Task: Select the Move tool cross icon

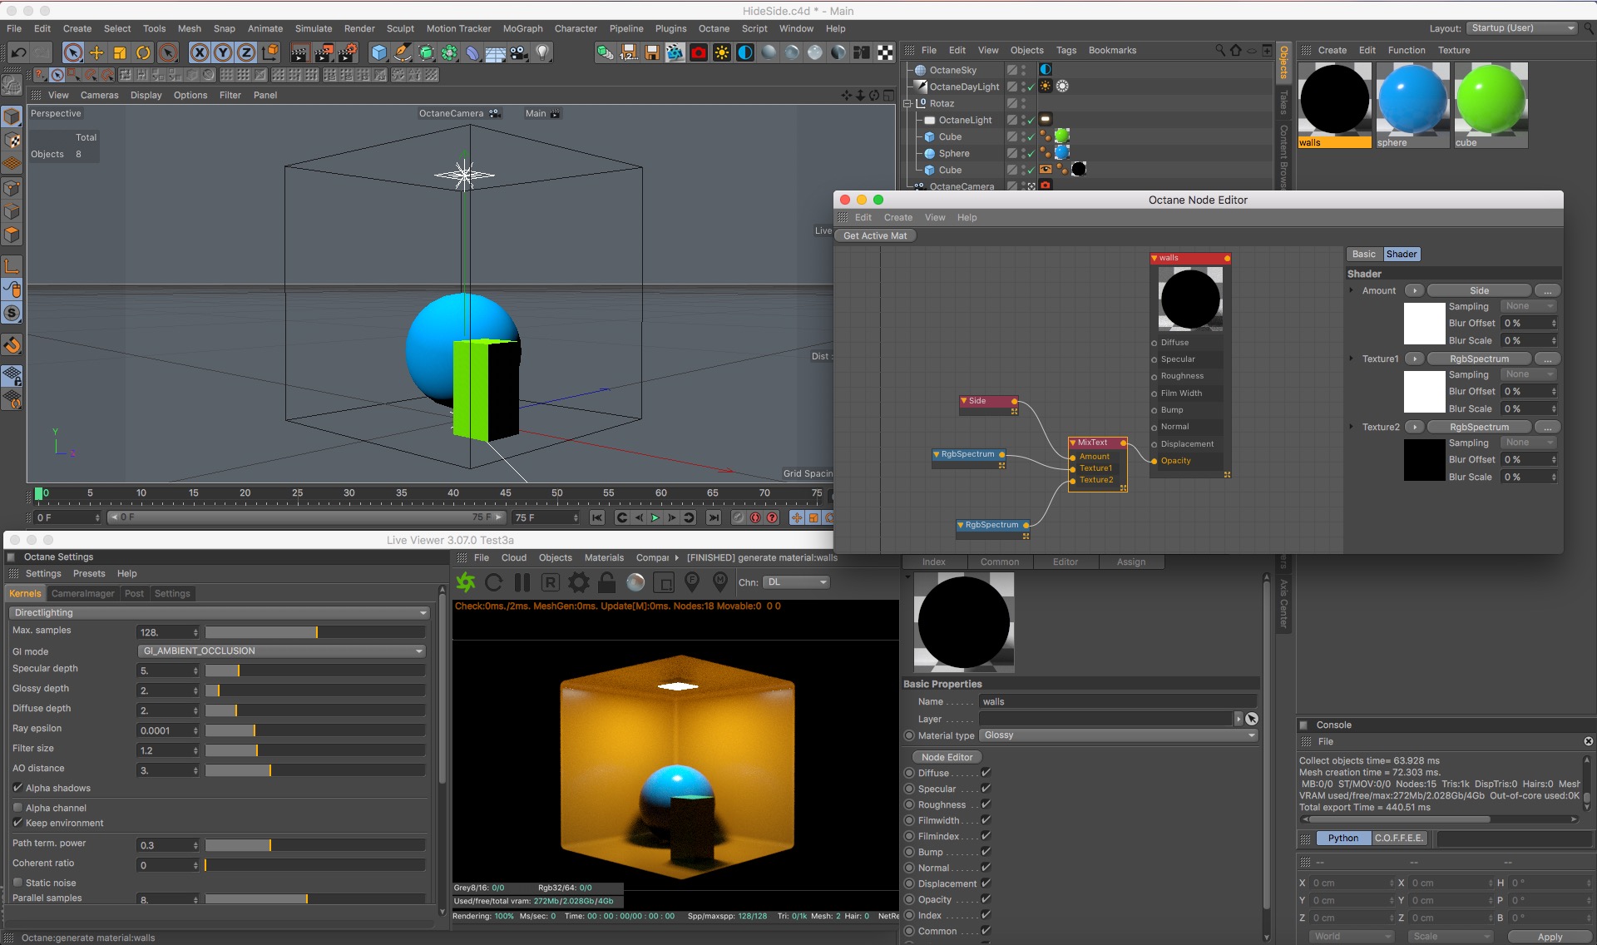Action: point(96,53)
